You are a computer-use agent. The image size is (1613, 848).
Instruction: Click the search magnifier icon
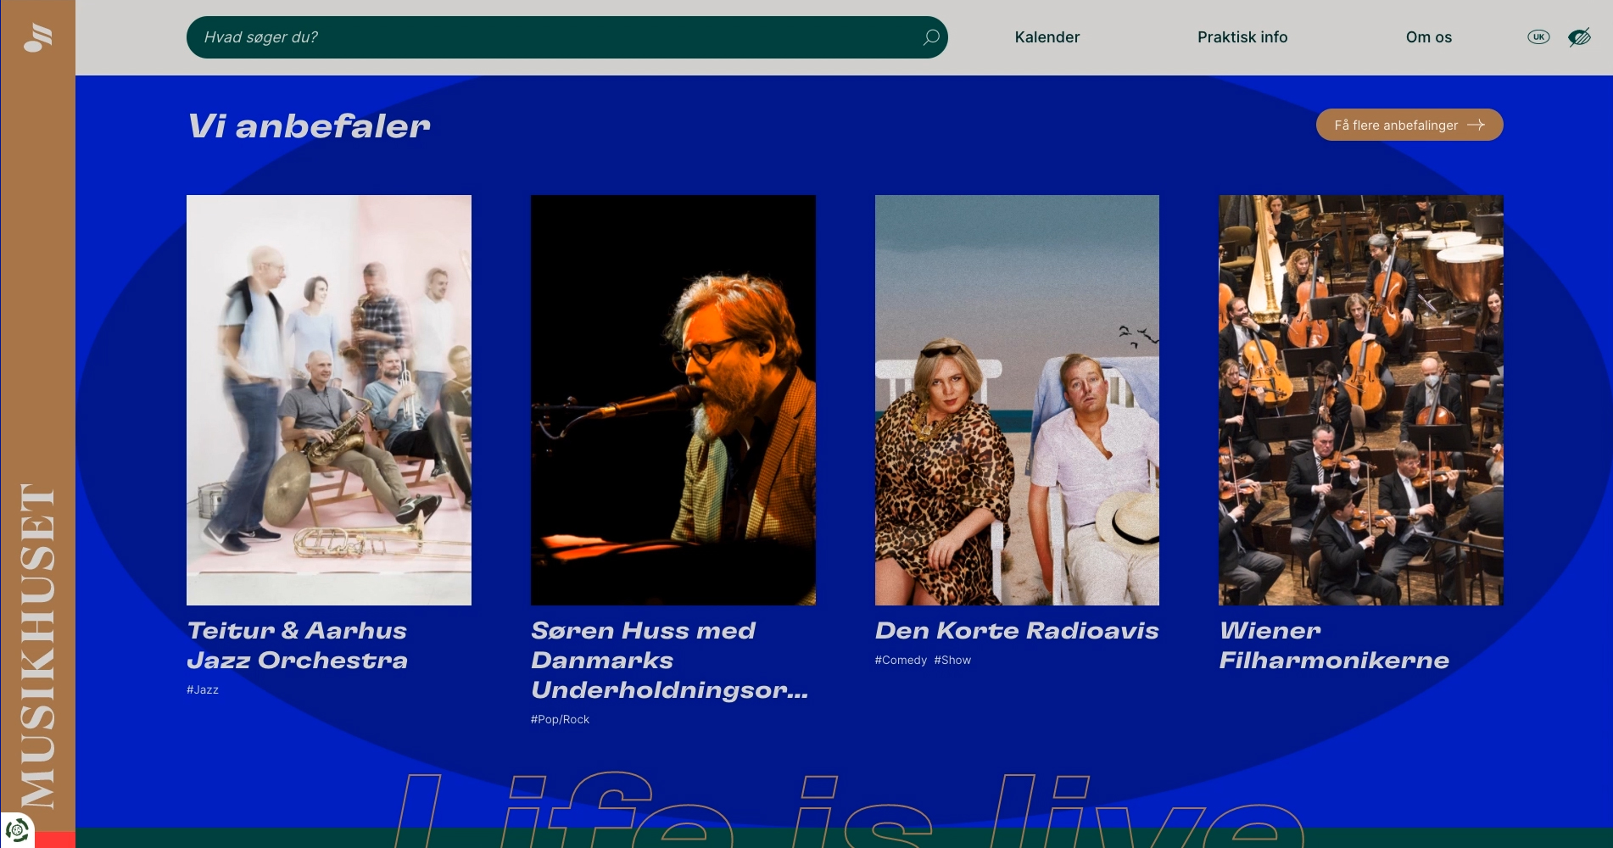[x=930, y=37]
